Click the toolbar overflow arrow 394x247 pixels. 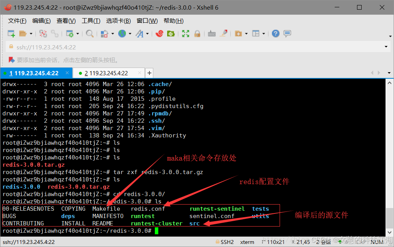pyautogui.click(x=390, y=37)
